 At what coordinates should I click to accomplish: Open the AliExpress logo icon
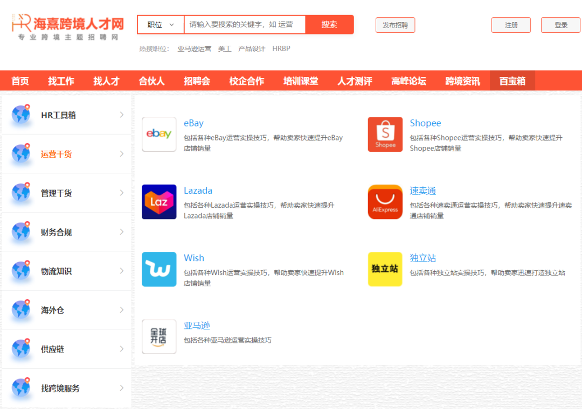[x=385, y=202]
